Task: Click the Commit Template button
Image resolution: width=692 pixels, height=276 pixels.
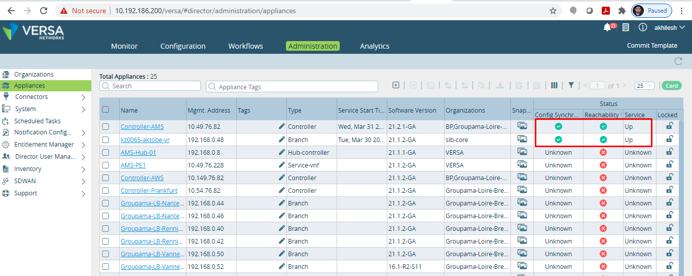Action: point(652,46)
